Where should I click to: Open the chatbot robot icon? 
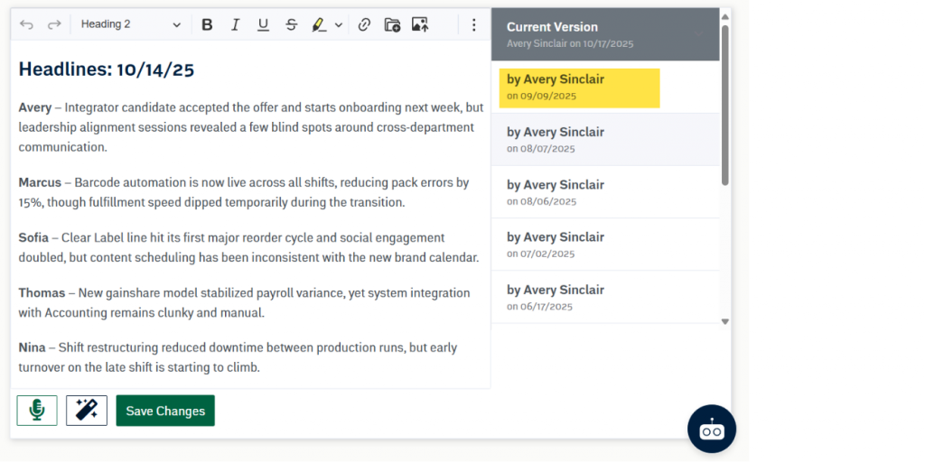tap(711, 429)
